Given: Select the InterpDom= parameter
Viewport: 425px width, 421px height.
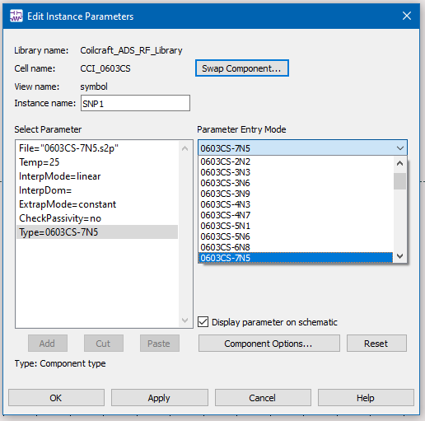Looking at the screenshot, I should (97, 190).
